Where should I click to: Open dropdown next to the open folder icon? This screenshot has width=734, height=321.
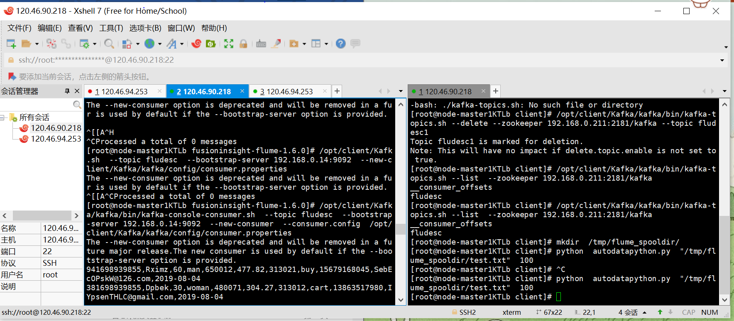[x=37, y=44]
